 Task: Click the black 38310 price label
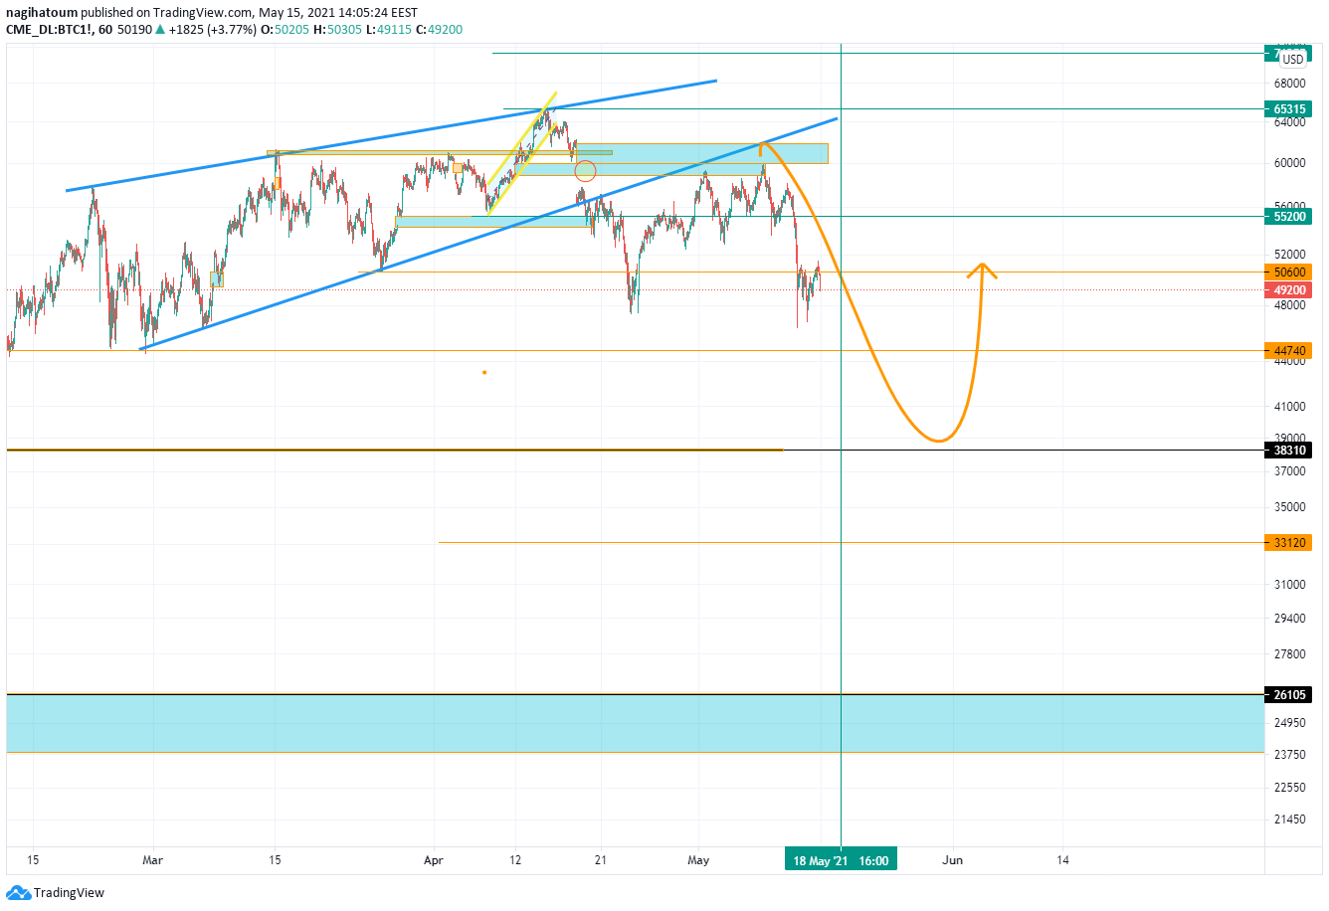[1289, 450]
